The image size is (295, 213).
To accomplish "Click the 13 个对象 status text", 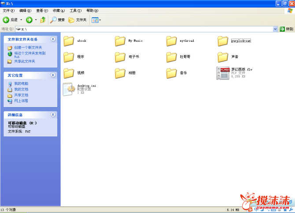I will click(8, 210).
